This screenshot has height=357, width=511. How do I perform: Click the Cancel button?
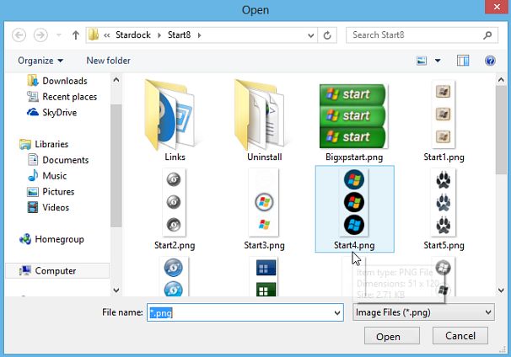coord(460,335)
